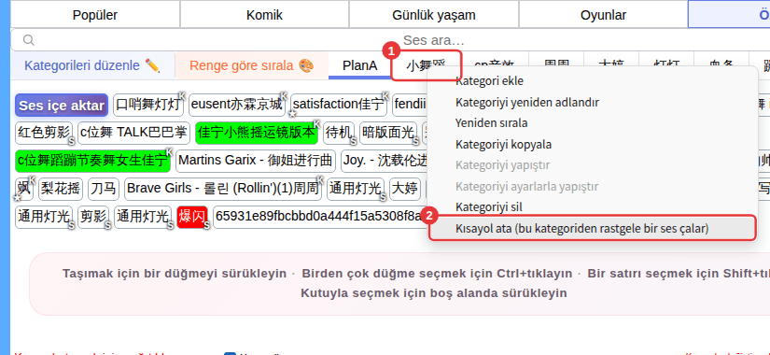Click the star badge on satisfaction佳宁 button
Image resolution: width=770 pixels, height=355 pixels.
tap(293, 114)
